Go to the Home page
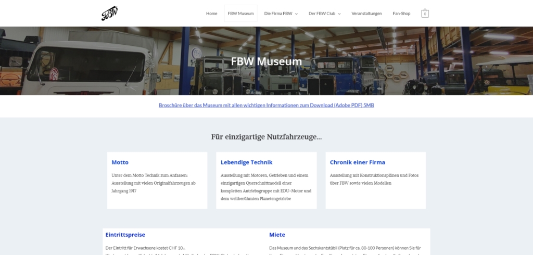 coord(211,14)
